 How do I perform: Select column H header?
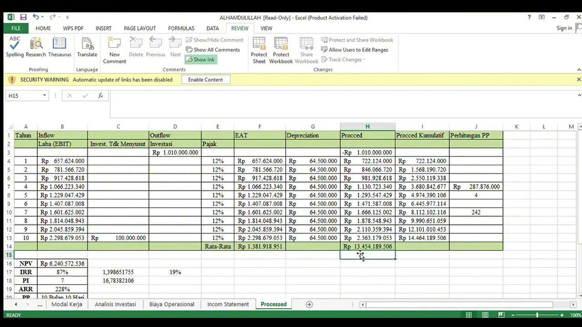point(367,127)
